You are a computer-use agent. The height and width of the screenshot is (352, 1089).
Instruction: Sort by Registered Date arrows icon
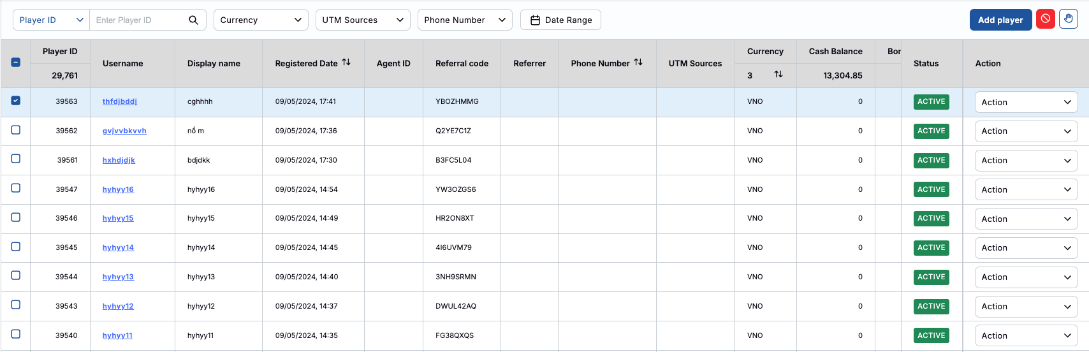coord(346,62)
